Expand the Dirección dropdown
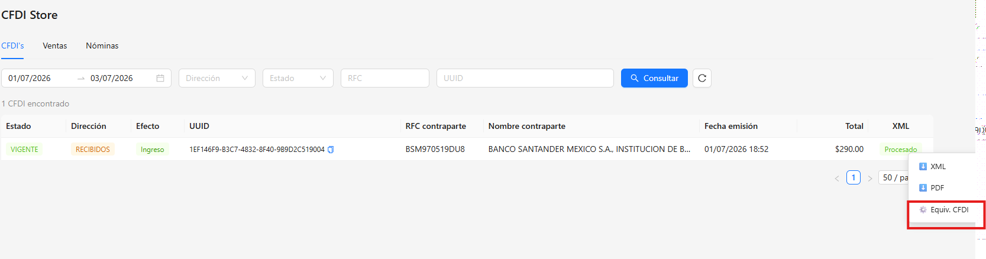This screenshot has height=259, width=986. pos(217,78)
